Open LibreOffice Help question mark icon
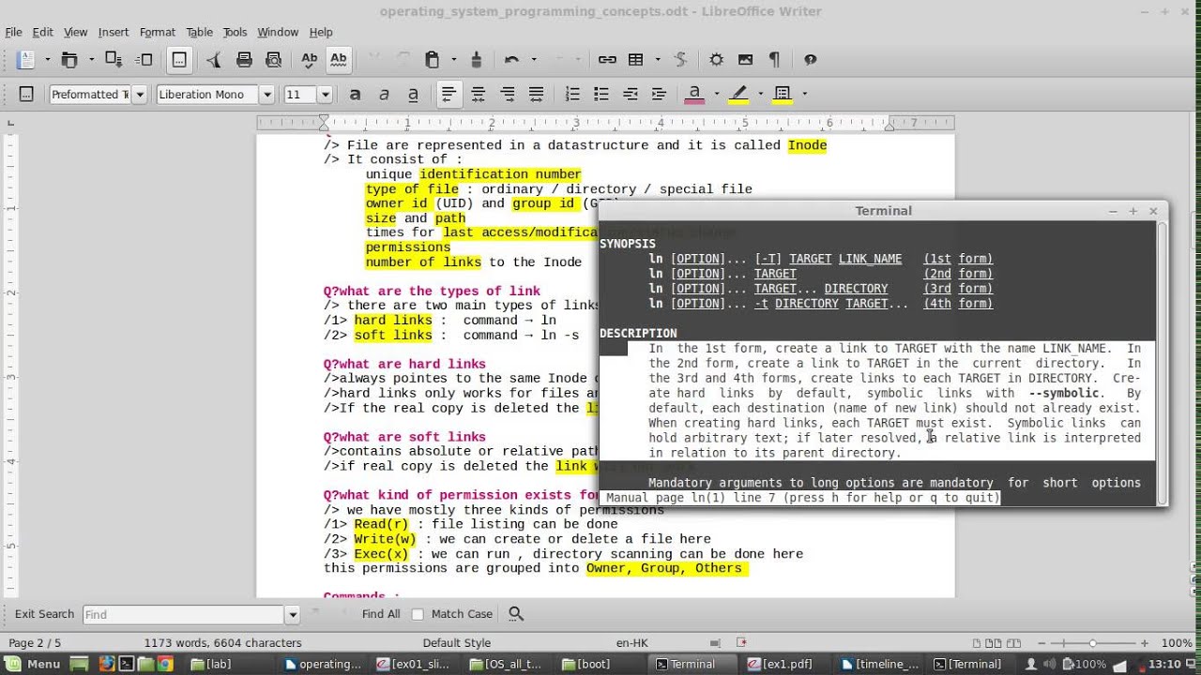1201x675 pixels. 810,60
